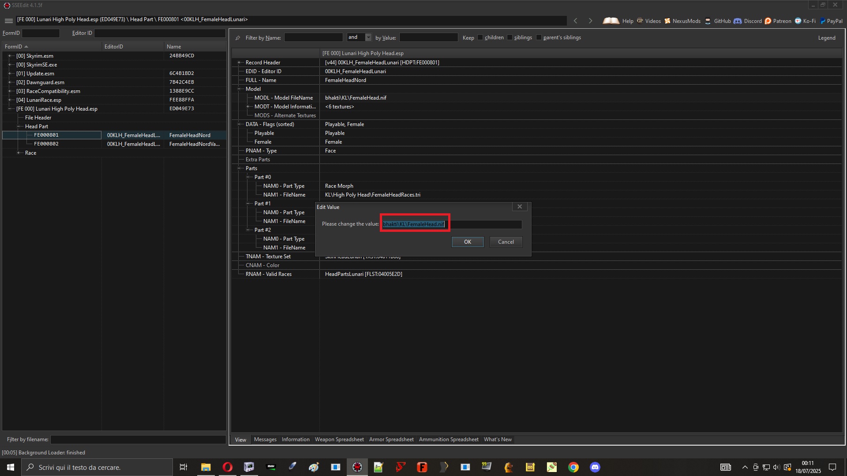Open the and/or filter dropdown
This screenshot has height=476, width=847.
pos(368,37)
